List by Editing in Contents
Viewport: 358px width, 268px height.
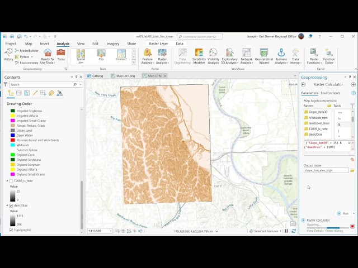pos(35,93)
